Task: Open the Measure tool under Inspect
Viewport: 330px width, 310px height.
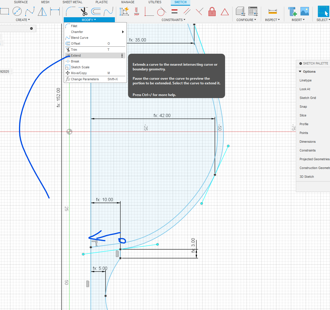Action: pos(272,12)
